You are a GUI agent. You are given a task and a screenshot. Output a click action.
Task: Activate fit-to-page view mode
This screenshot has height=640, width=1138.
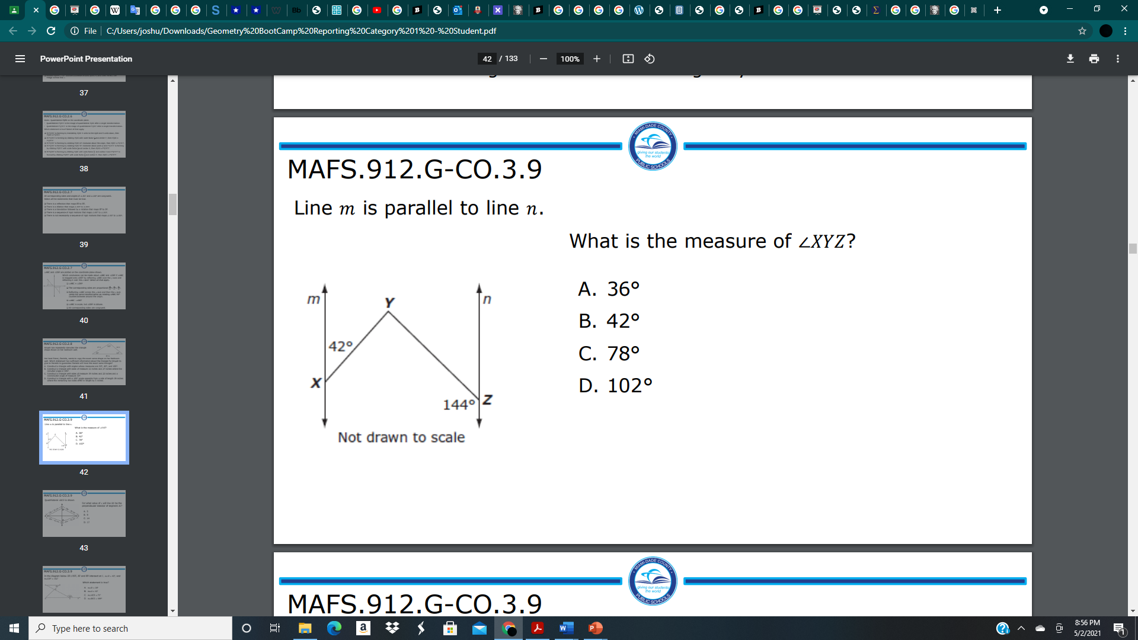[x=628, y=59]
